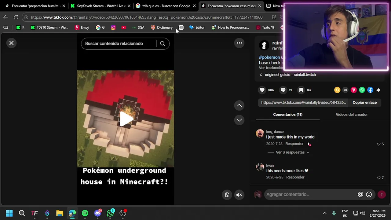Screen dimensions: 391x220
Task: Click the #pokemon hashtag link
Action: (269, 57)
